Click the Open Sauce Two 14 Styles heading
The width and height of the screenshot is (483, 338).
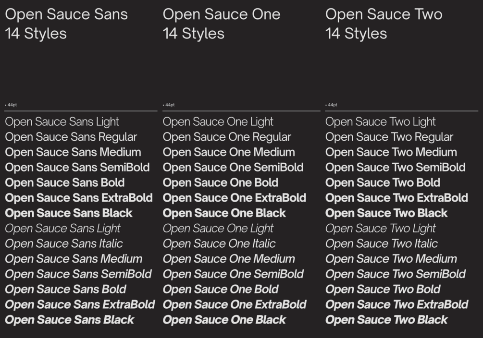[x=384, y=24]
